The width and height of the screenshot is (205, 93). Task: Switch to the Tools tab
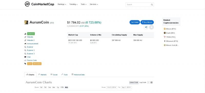coord(65,75)
